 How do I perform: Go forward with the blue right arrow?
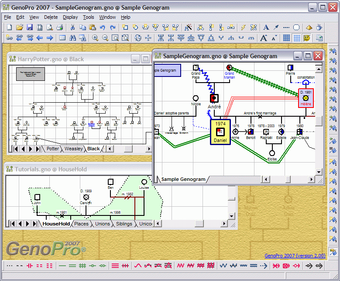pos(50,38)
